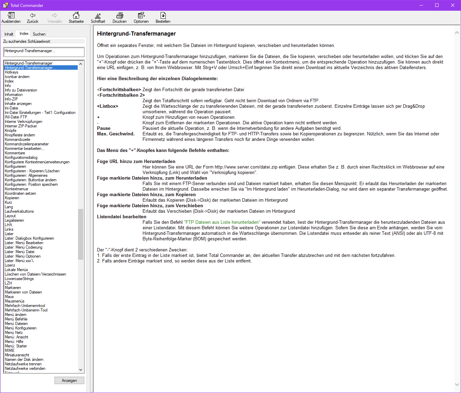Image resolution: width=461 pixels, height=393 pixels.
Task: Select 'INI-Datei FTP' entry
Action: pyautogui.click(x=16, y=117)
